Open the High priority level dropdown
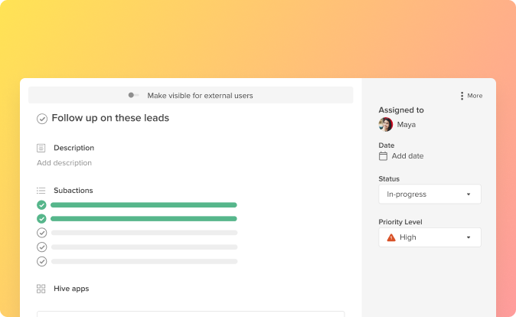Image resolution: width=516 pixels, height=317 pixels. (x=429, y=237)
